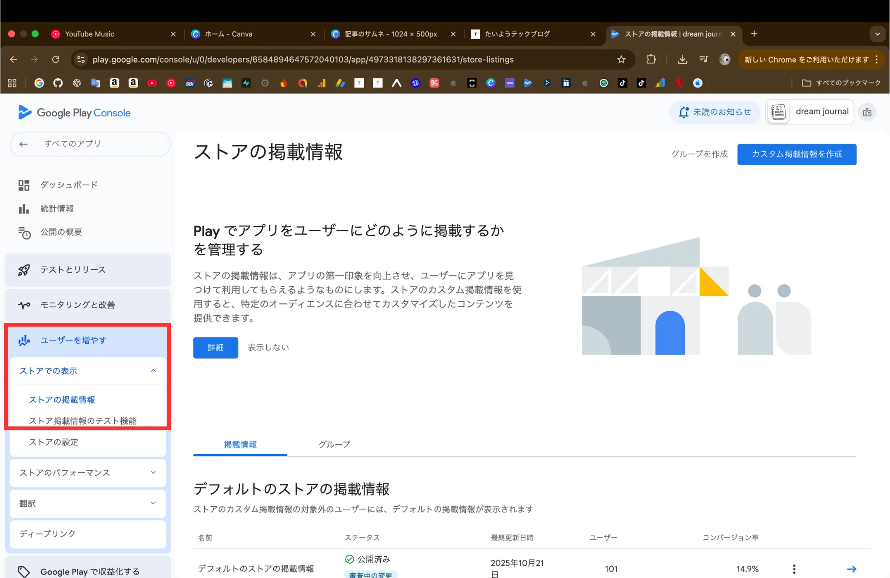Open the kebab menu on the default listing row
The height and width of the screenshot is (578, 890).
click(794, 568)
